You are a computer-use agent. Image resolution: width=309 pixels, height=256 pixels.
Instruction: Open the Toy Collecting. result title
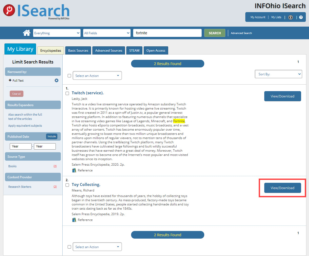point(86,185)
